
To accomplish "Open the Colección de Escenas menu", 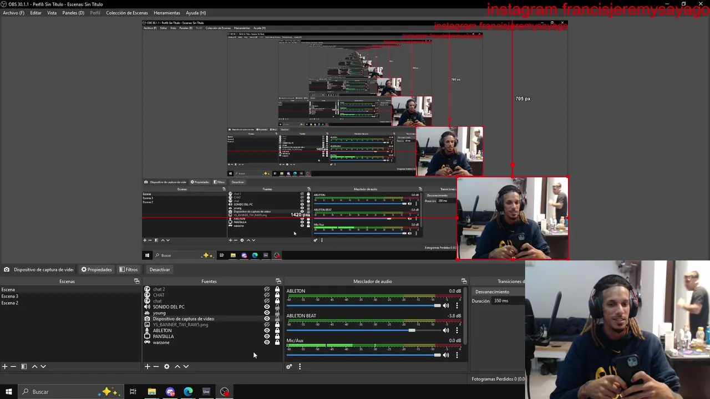I will point(127,13).
